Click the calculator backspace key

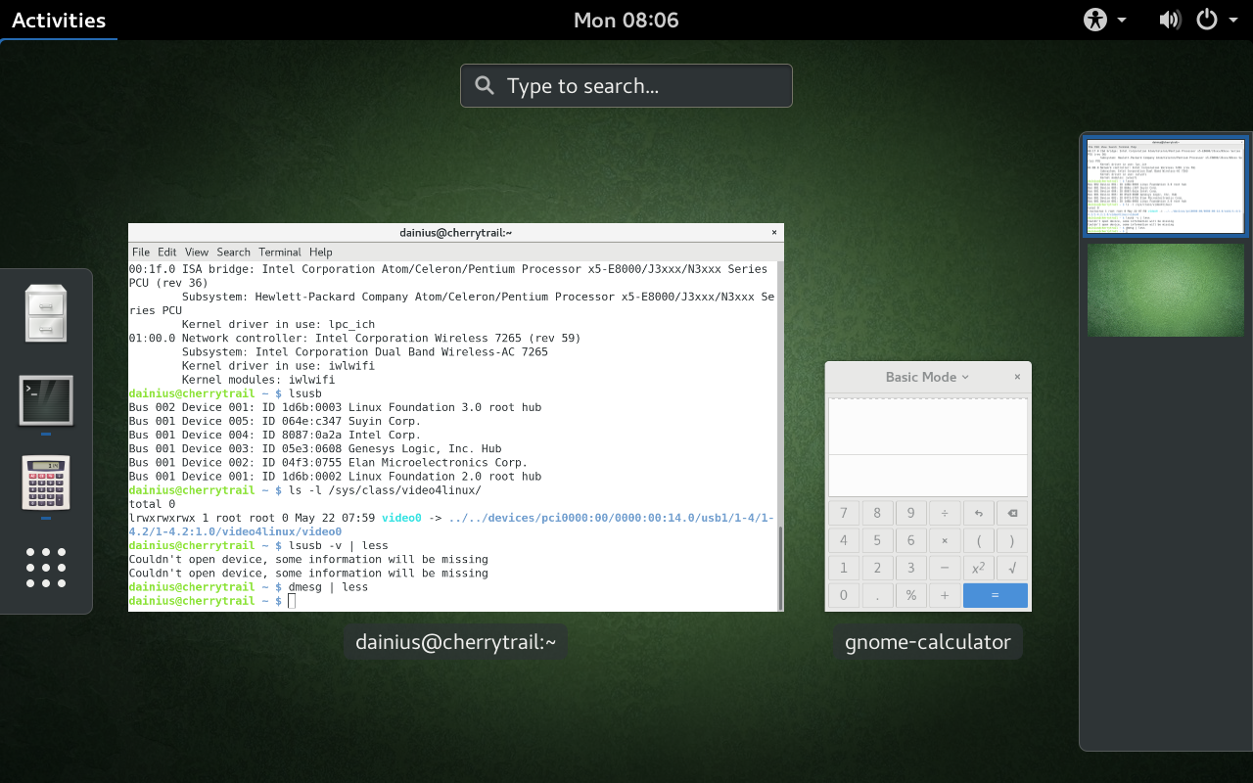coord(1011,513)
